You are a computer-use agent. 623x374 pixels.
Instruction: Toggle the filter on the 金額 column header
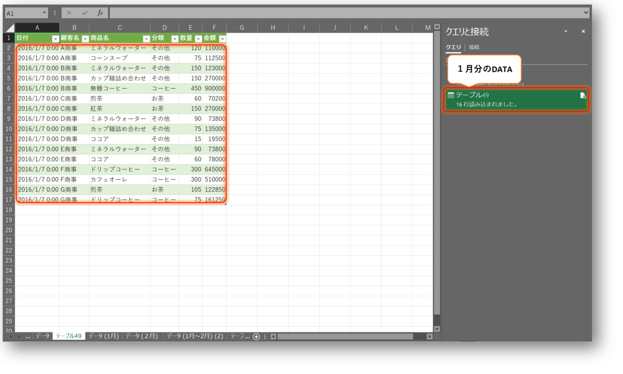click(x=221, y=38)
